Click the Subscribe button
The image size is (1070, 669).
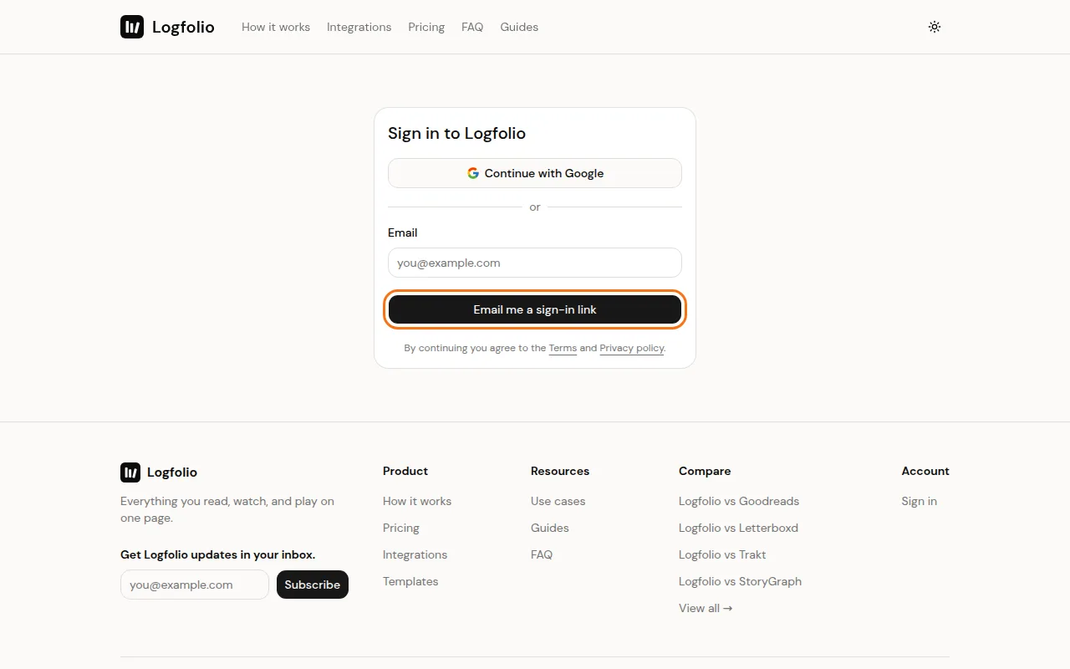coord(313,585)
